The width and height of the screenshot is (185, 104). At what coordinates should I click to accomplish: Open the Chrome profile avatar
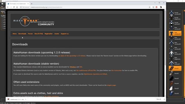point(161,7)
